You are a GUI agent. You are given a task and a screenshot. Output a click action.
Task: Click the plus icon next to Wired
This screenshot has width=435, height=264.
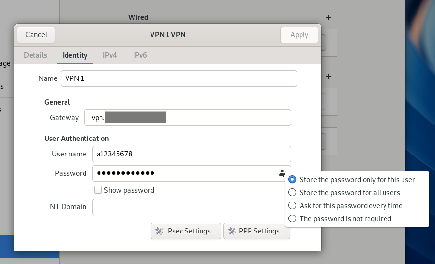click(329, 17)
